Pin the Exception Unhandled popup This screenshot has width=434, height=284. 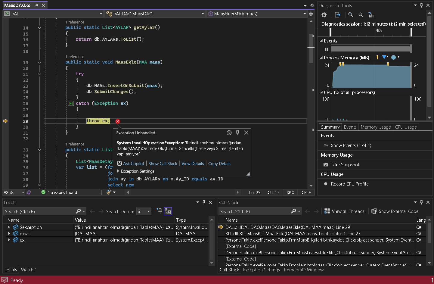pyautogui.click(x=237, y=133)
